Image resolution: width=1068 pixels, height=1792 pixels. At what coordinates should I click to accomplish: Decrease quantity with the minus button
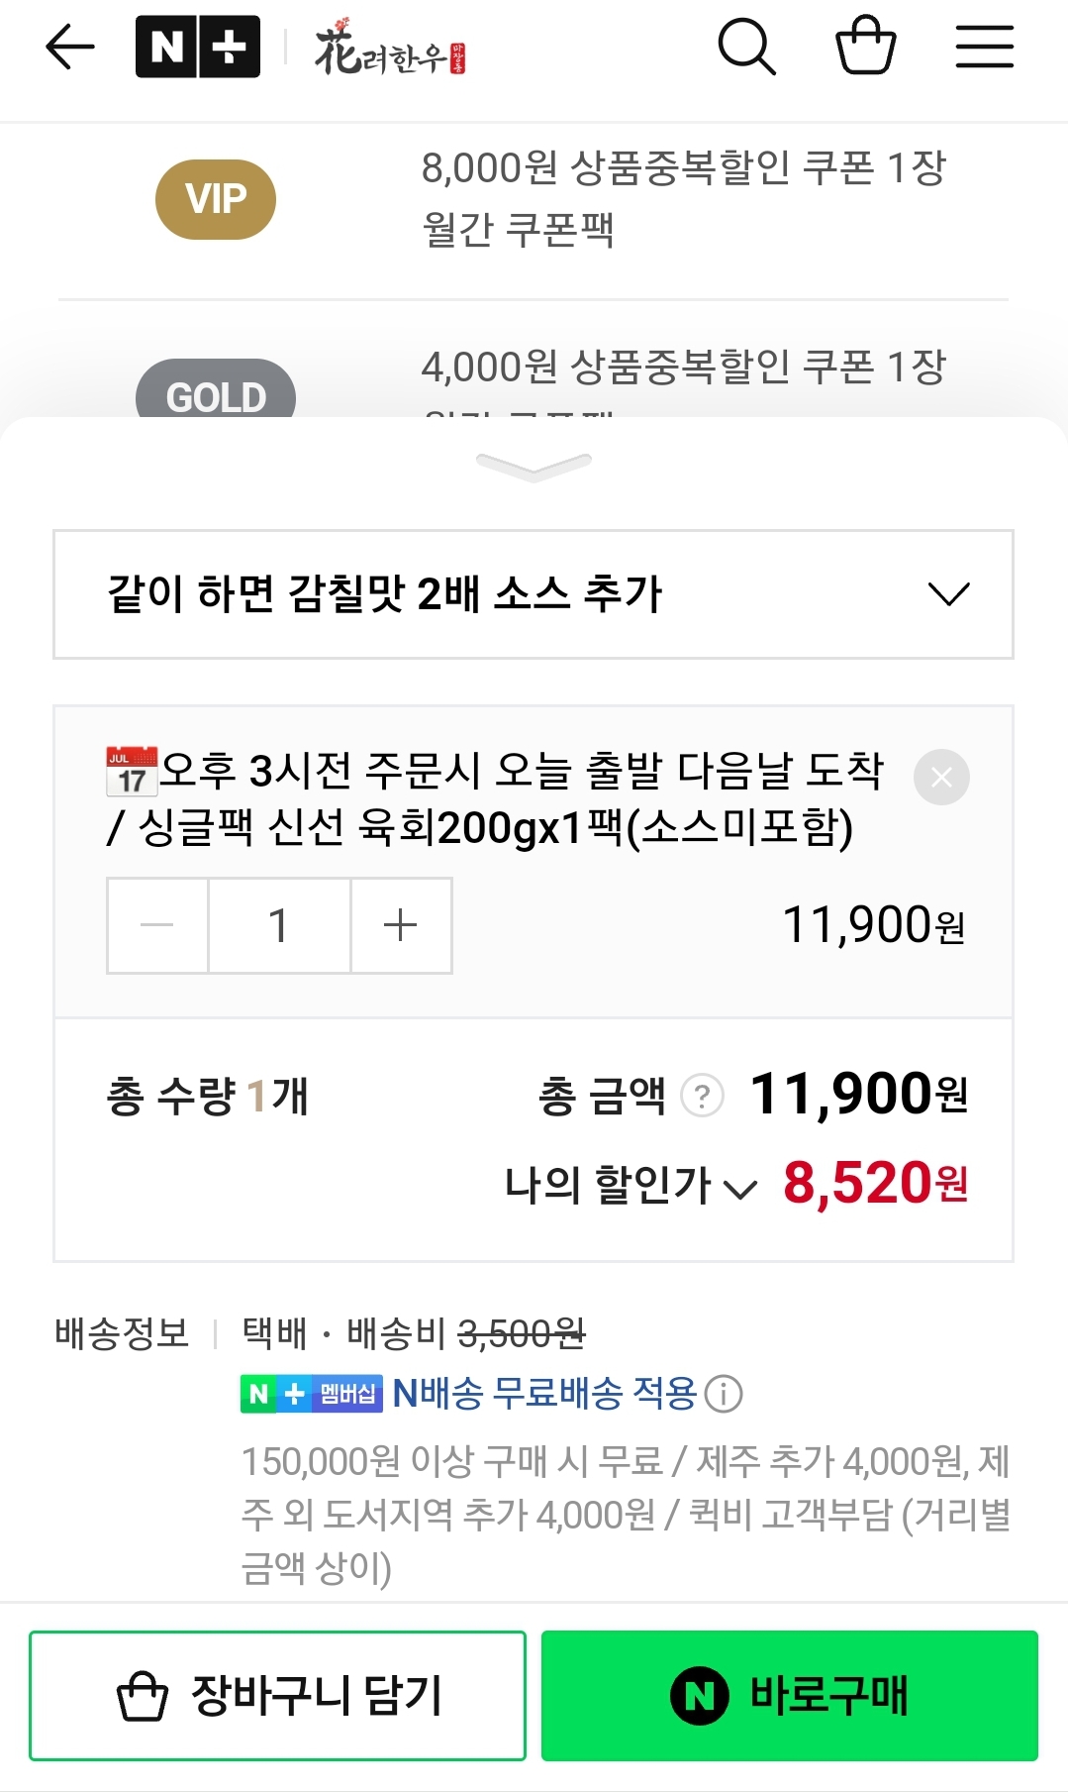click(x=157, y=925)
